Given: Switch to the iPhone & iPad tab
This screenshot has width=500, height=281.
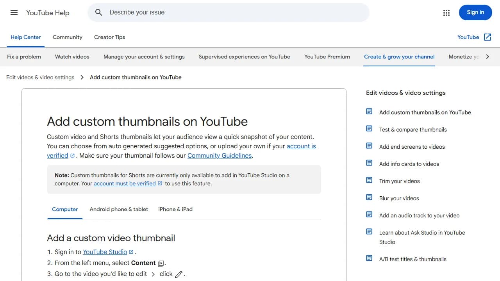Looking at the screenshot, I should click(175, 209).
